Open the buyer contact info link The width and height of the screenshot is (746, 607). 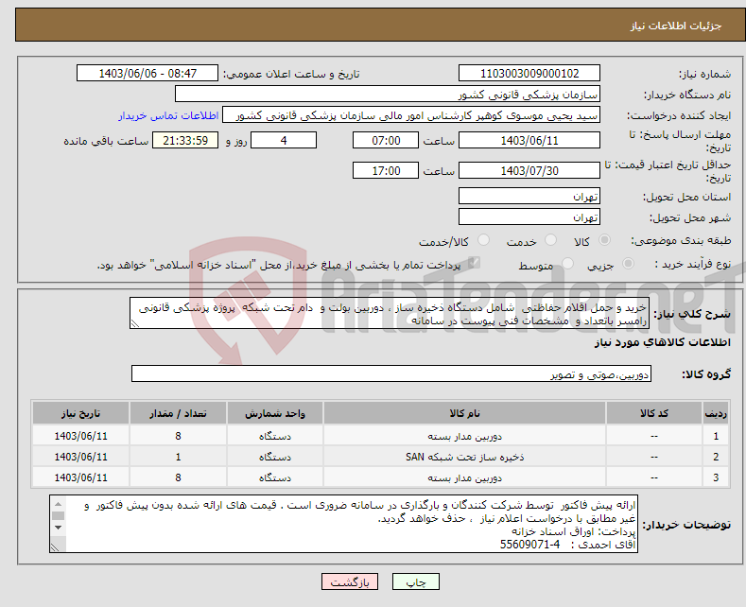coord(168,115)
